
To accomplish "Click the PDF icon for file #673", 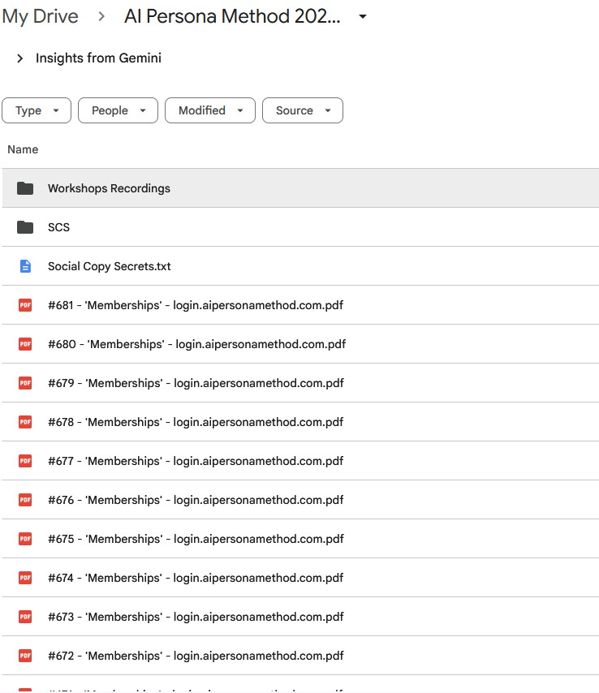I will click(25, 617).
